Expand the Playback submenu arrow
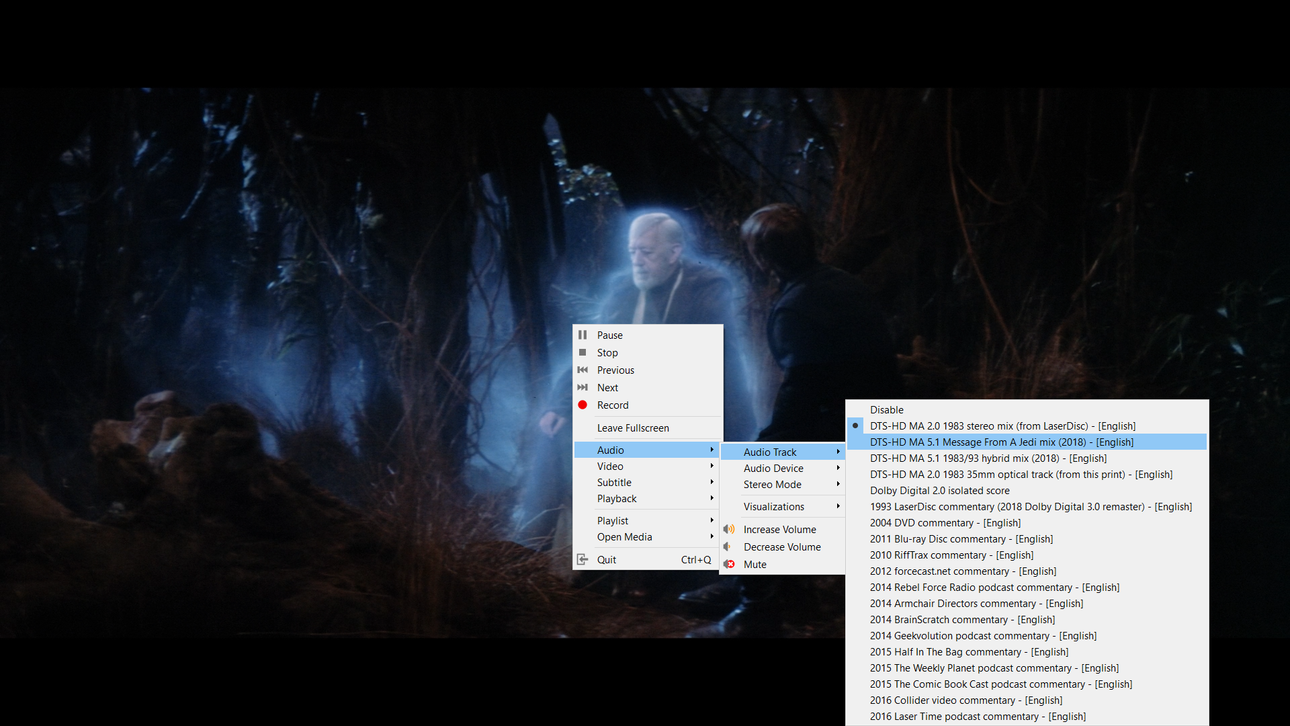The width and height of the screenshot is (1290, 726). 712,498
